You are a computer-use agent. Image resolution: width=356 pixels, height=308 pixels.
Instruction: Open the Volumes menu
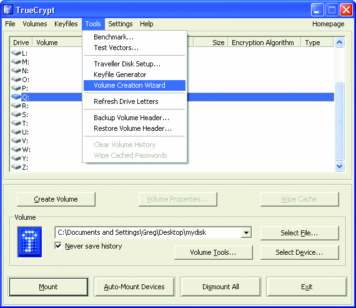(35, 24)
